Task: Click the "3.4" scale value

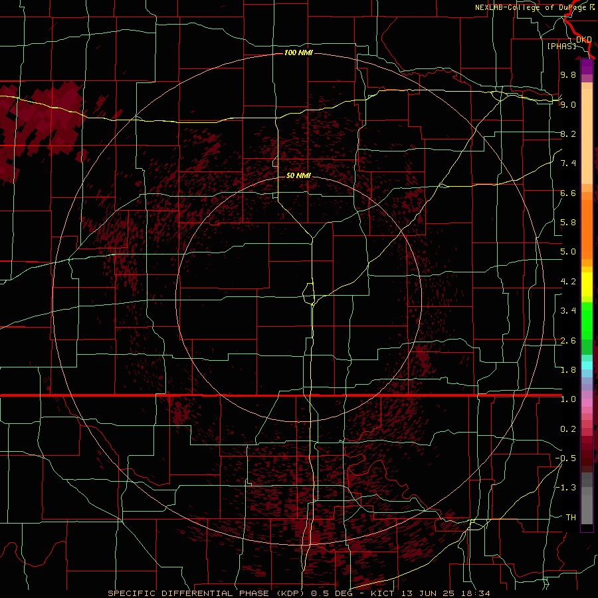Action: [568, 311]
